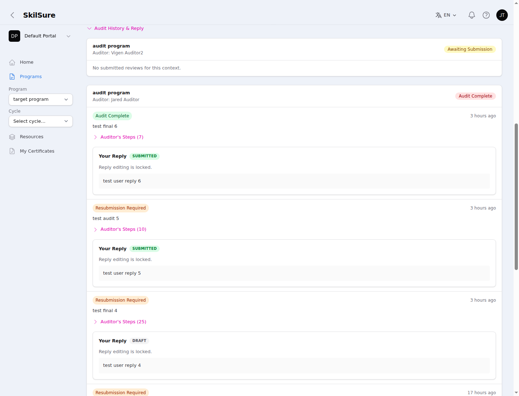Click Resubmission Required tag above test final 4

click(121, 300)
